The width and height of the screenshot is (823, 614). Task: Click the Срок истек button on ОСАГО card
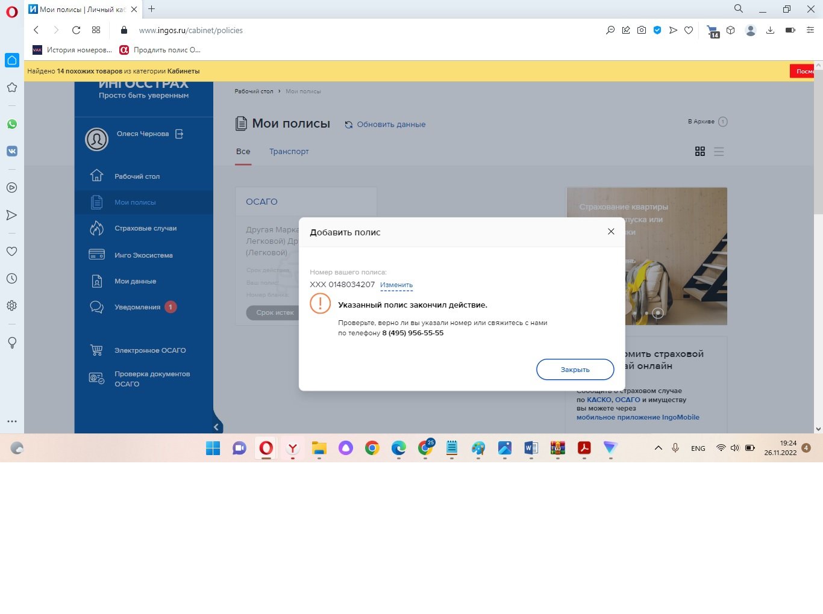(274, 312)
